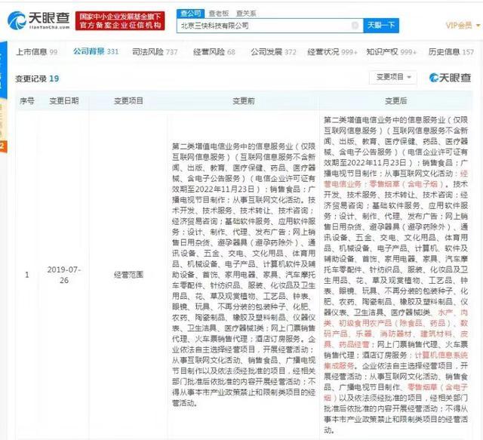Click the 变更前 column header

pos(243,101)
